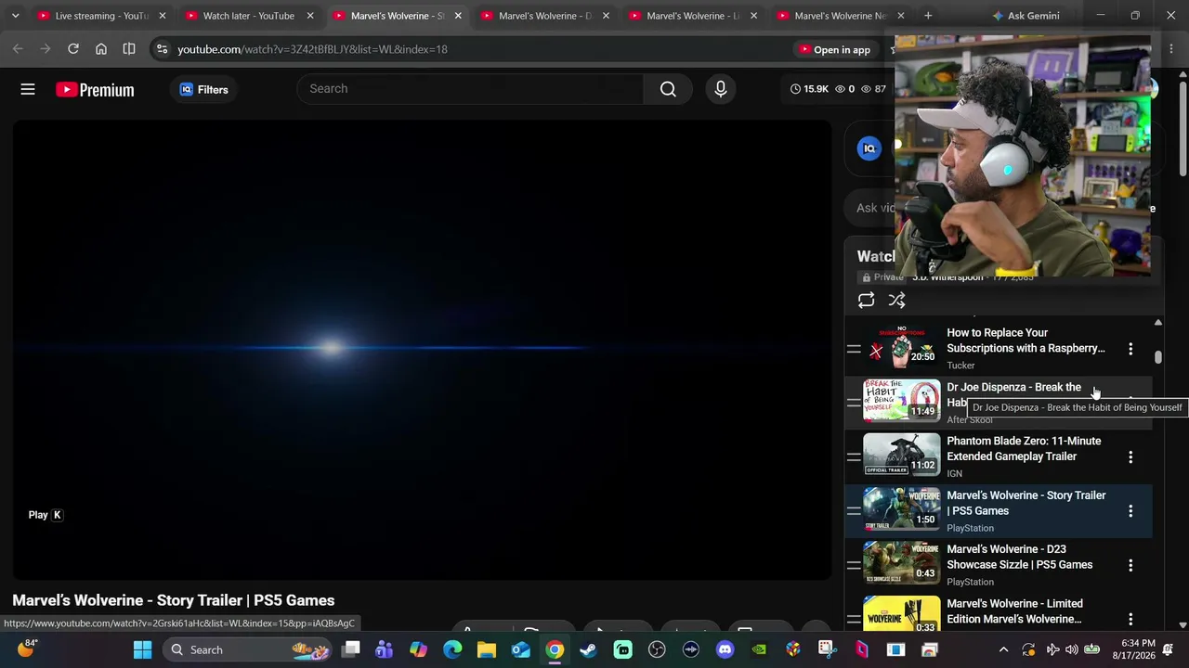This screenshot has width=1189, height=668.
Task: Focus the YouTube search field
Action: click(470, 89)
